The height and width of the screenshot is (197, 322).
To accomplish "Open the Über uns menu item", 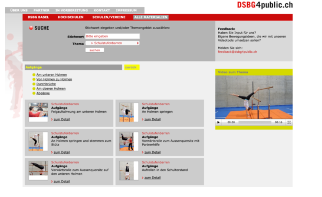I will click(x=19, y=10).
